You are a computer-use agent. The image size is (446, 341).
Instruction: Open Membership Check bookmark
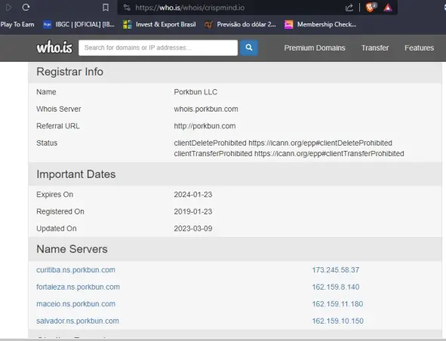click(x=320, y=24)
